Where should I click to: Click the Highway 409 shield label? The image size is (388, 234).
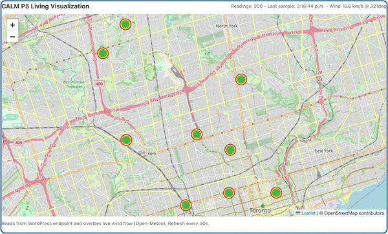(19, 142)
